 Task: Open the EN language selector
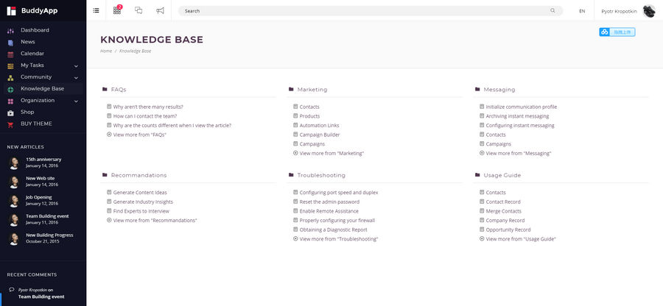(x=582, y=11)
